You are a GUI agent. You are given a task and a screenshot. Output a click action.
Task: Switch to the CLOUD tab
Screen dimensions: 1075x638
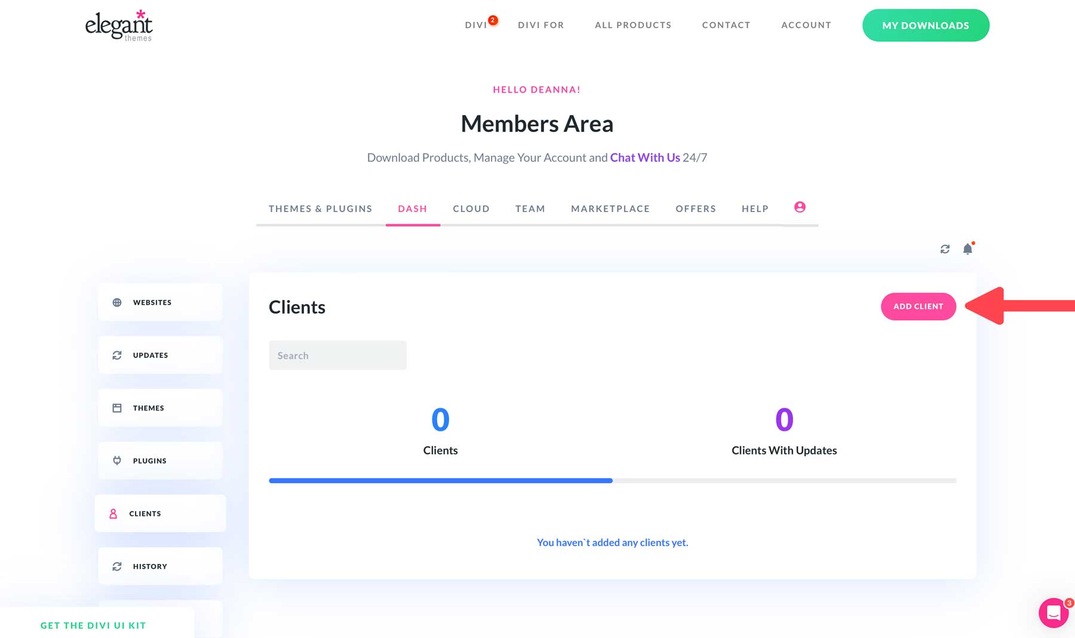pos(471,208)
